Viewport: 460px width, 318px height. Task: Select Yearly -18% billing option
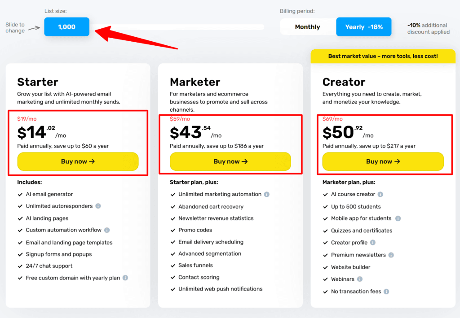coord(363,26)
